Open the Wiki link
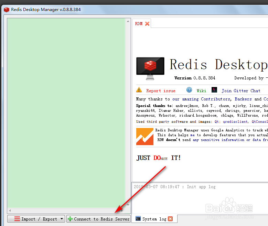268x226 pixels. point(201,90)
